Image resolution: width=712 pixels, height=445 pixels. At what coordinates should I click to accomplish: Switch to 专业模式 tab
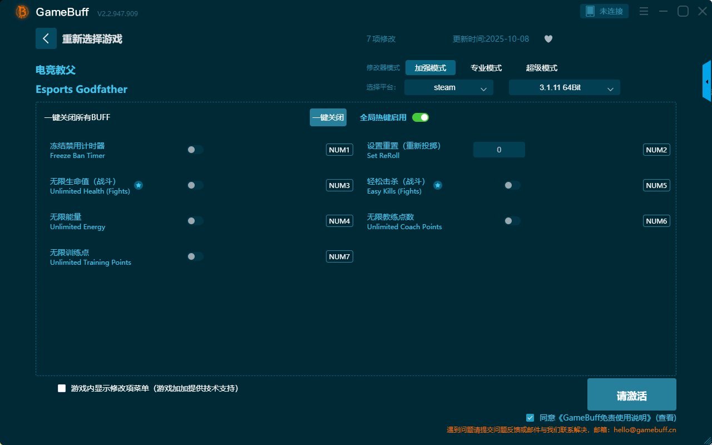point(486,68)
